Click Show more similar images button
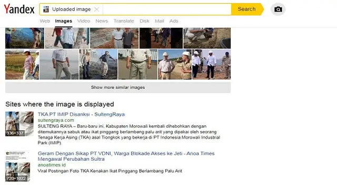Viewport: 337px width, 189px height. pos(118,88)
